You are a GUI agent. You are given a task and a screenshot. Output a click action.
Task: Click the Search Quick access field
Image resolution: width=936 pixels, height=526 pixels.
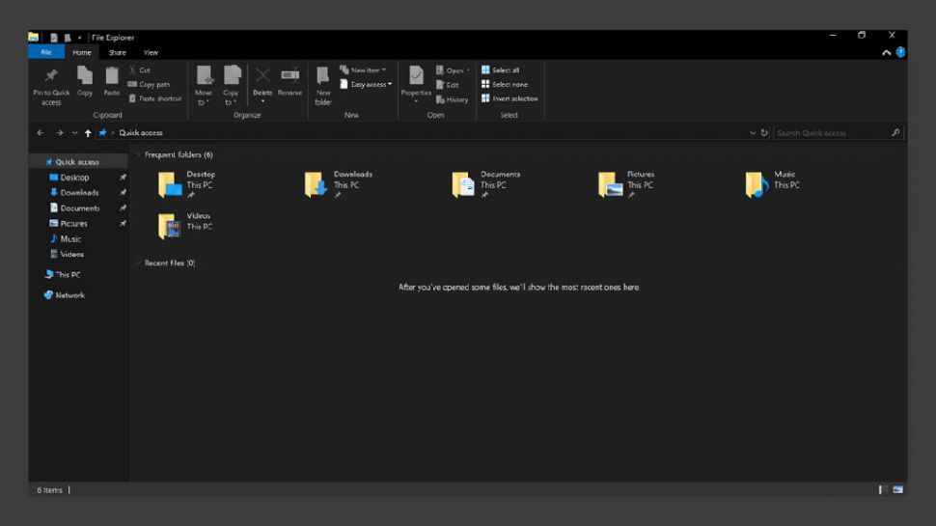point(832,132)
